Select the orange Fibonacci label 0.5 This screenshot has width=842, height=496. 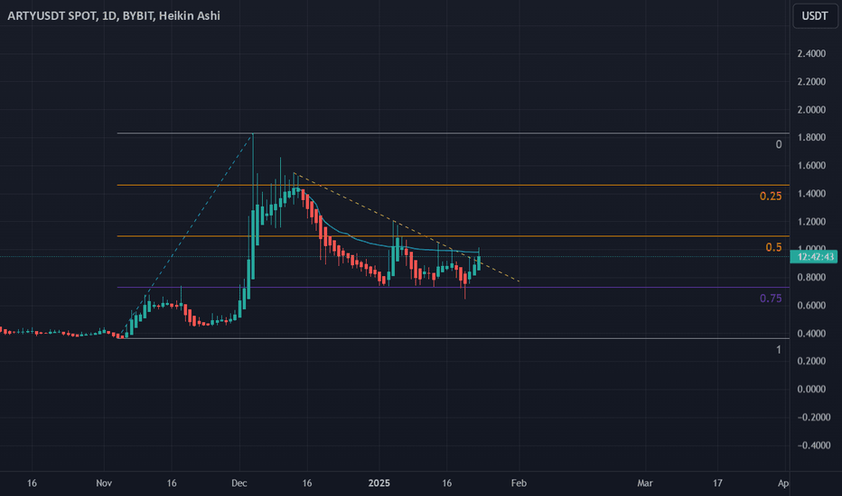[x=774, y=247]
